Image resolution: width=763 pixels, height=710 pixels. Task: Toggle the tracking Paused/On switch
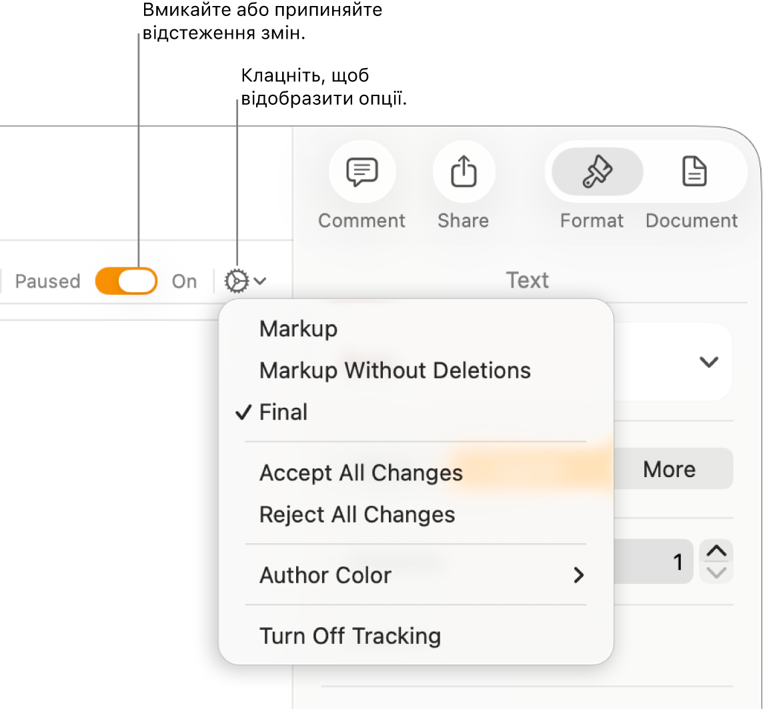[x=126, y=282]
